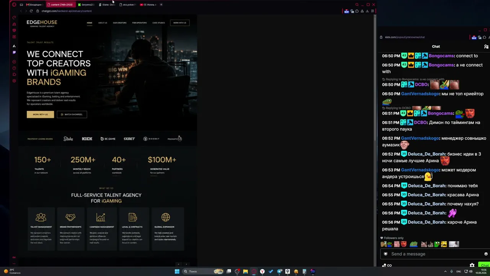The width and height of the screenshot is (490, 276).
Task: Click the ENG language indicator
Action: coord(459,271)
